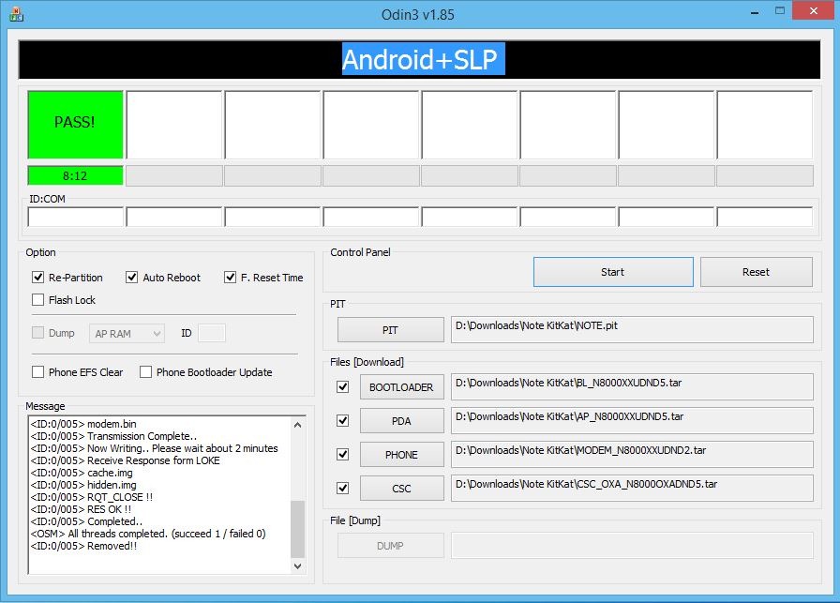Viewport: 840px width, 603px height.
Task: Click the Reset button
Action: (x=756, y=272)
